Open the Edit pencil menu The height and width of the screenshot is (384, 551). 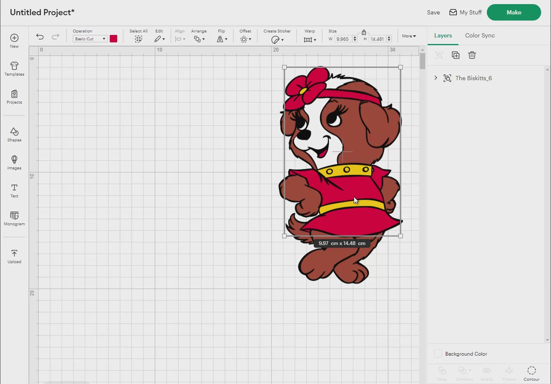click(x=160, y=39)
